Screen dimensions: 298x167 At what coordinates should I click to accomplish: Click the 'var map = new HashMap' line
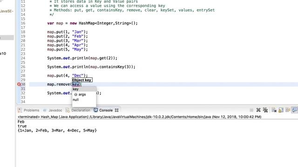point(92,23)
